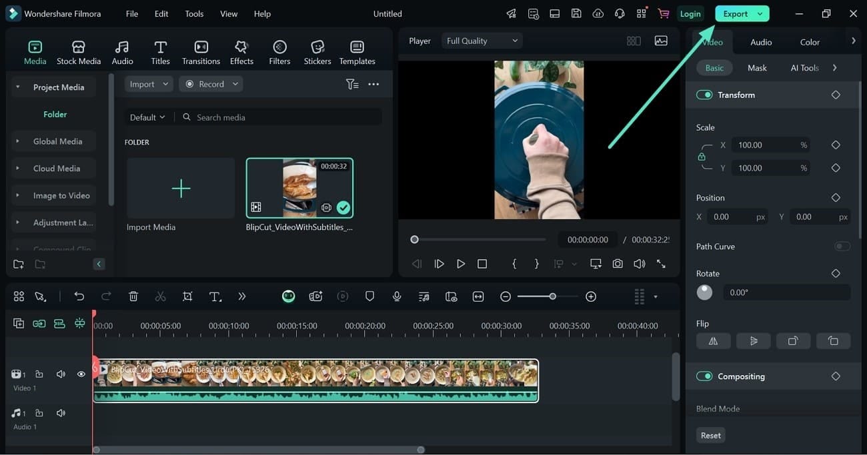Play the video in the player
Viewport: 867px width, 455px height.
coord(461,264)
